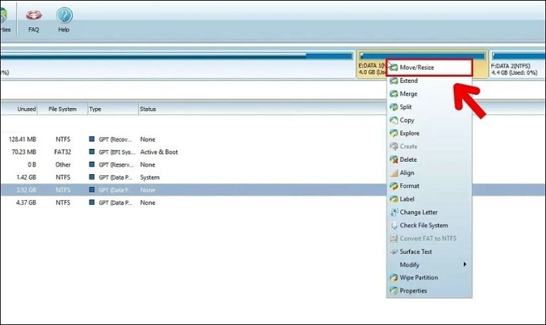Image resolution: width=546 pixels, height=325 pixels.
Task: Open Properties from the context menu
Action: click(413, 291)
